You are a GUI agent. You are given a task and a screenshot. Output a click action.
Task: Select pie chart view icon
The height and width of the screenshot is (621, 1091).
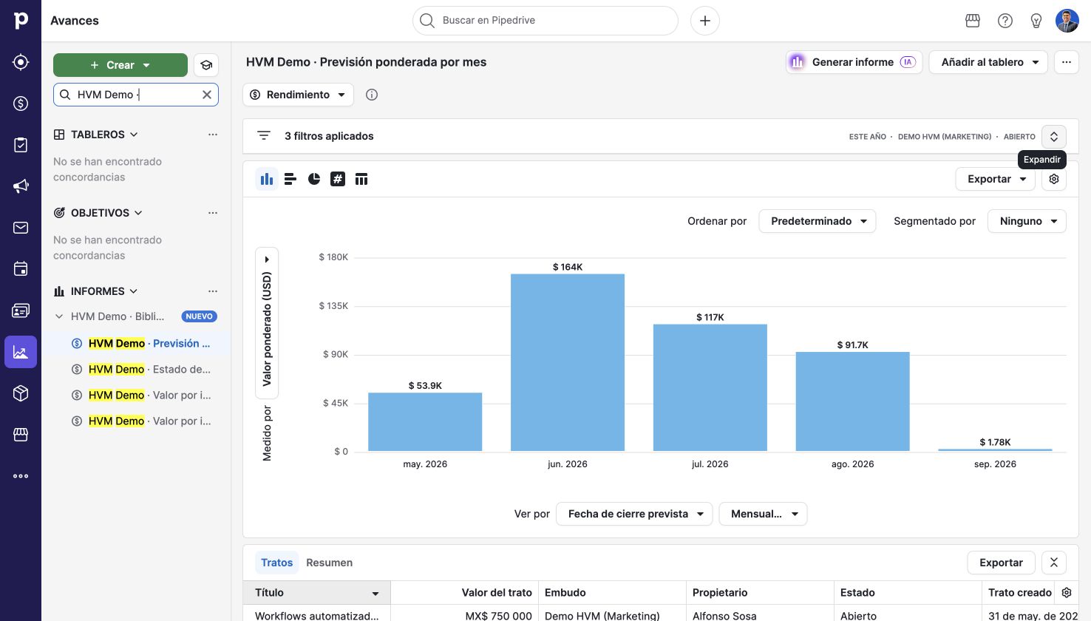314,179
